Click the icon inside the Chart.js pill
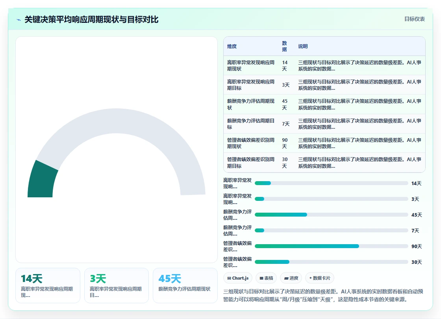The height and width of the screenshot is (319, 441). point(229,278)
